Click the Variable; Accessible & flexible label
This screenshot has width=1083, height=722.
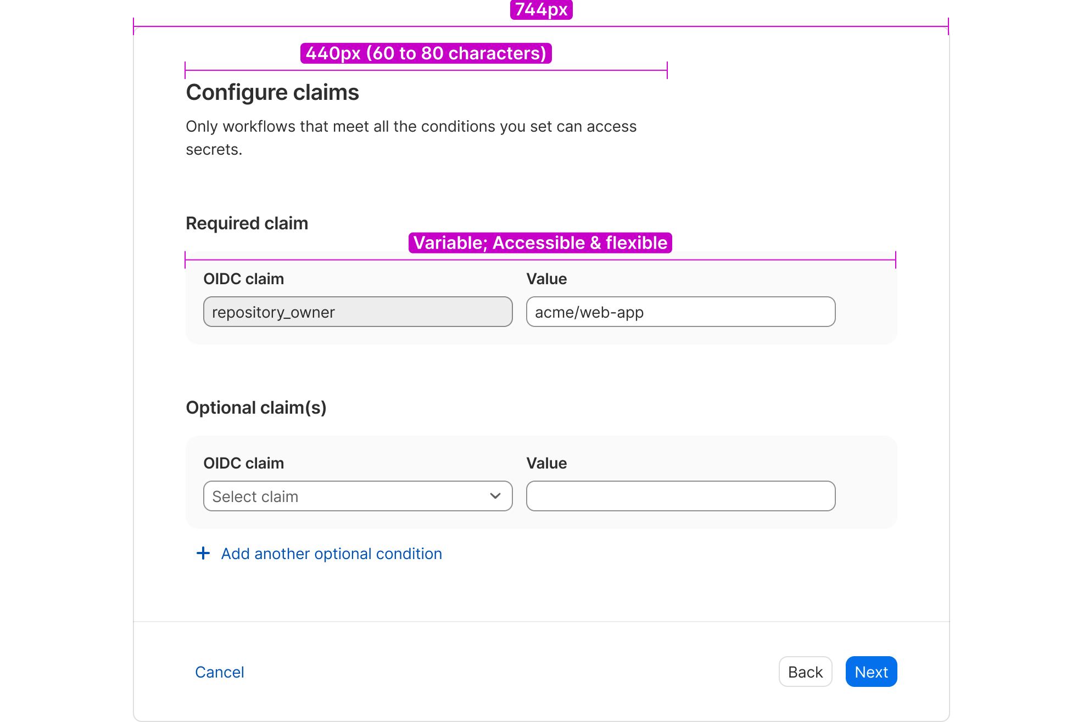540,242
